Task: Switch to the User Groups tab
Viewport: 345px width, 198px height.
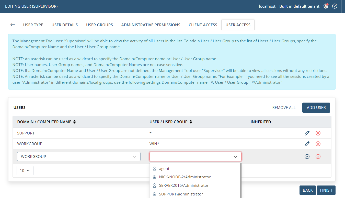Action: coord(99,25)
